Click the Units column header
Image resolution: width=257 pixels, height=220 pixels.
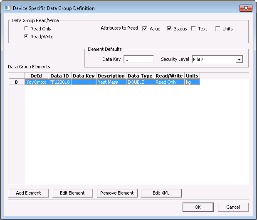pyautogui.click(x=192, y=76)
